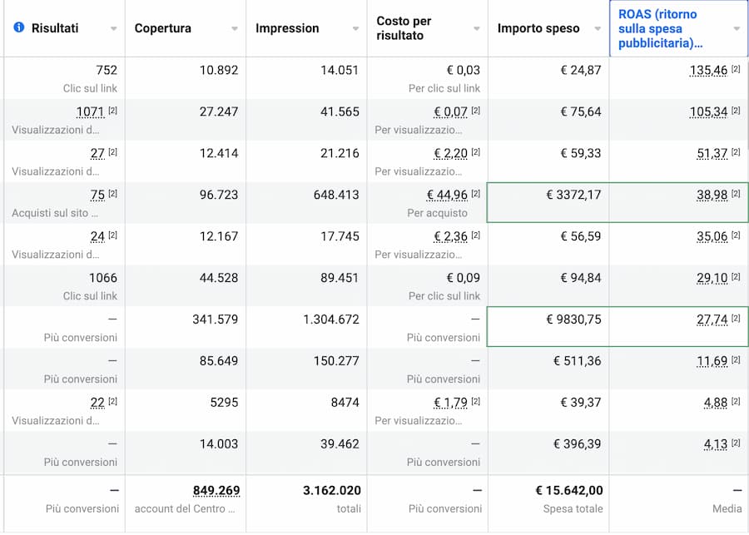Open the Impression column dropdown arrow
Viewport: 749px width, 535px height.
[x=355, y=28]
